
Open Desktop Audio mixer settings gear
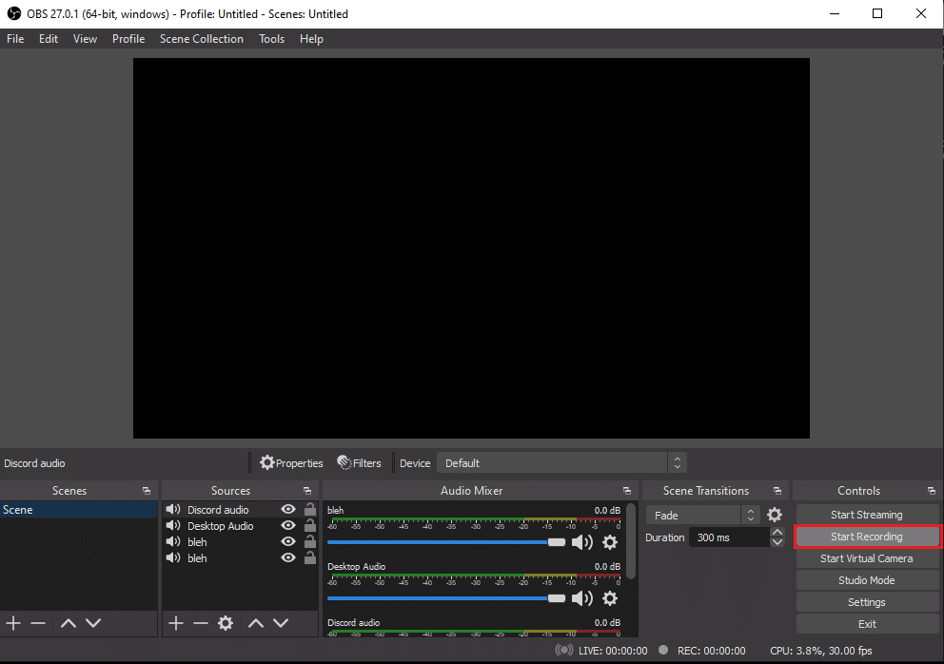point(610,598)
